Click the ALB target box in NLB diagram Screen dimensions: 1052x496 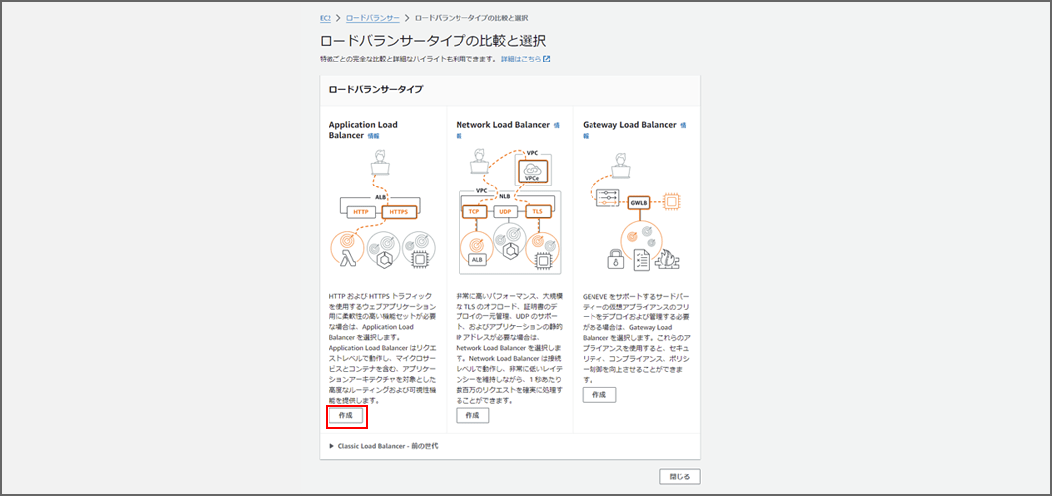click(477, 259)
